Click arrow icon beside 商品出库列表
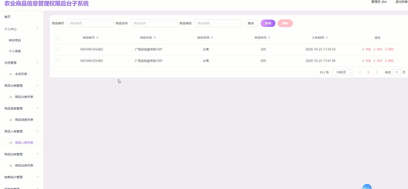Image resolution: width=408 pixels, height=189 pixels. click(x=10, y=166)
